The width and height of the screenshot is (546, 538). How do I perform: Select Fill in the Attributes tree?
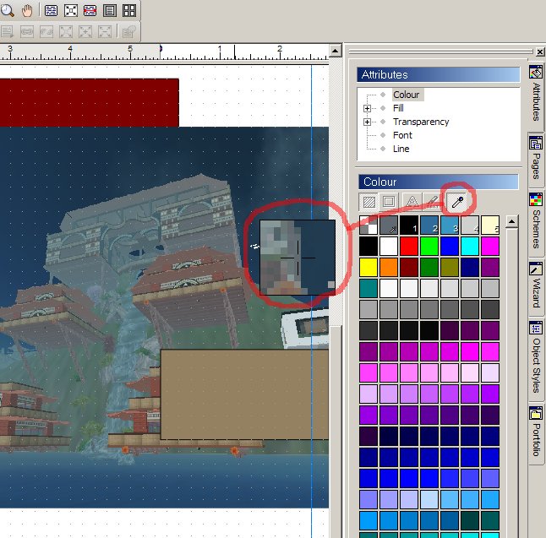(398, 108)
